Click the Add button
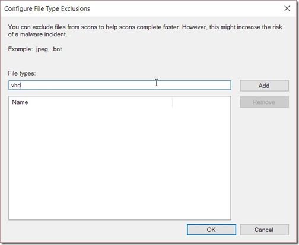Viewport: 299px width, 245px height. pyautogui.click(x=264, y=86)
